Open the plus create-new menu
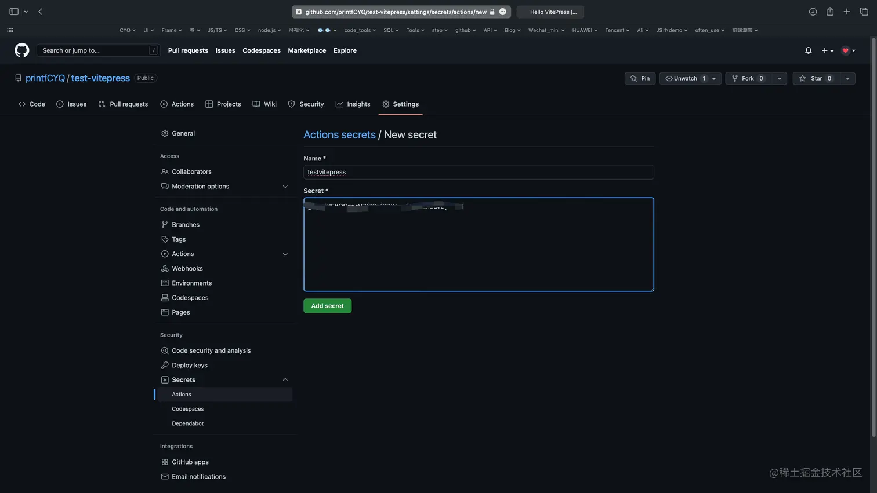Viewport: 877px width, 493px height. (x=828, y=50)
